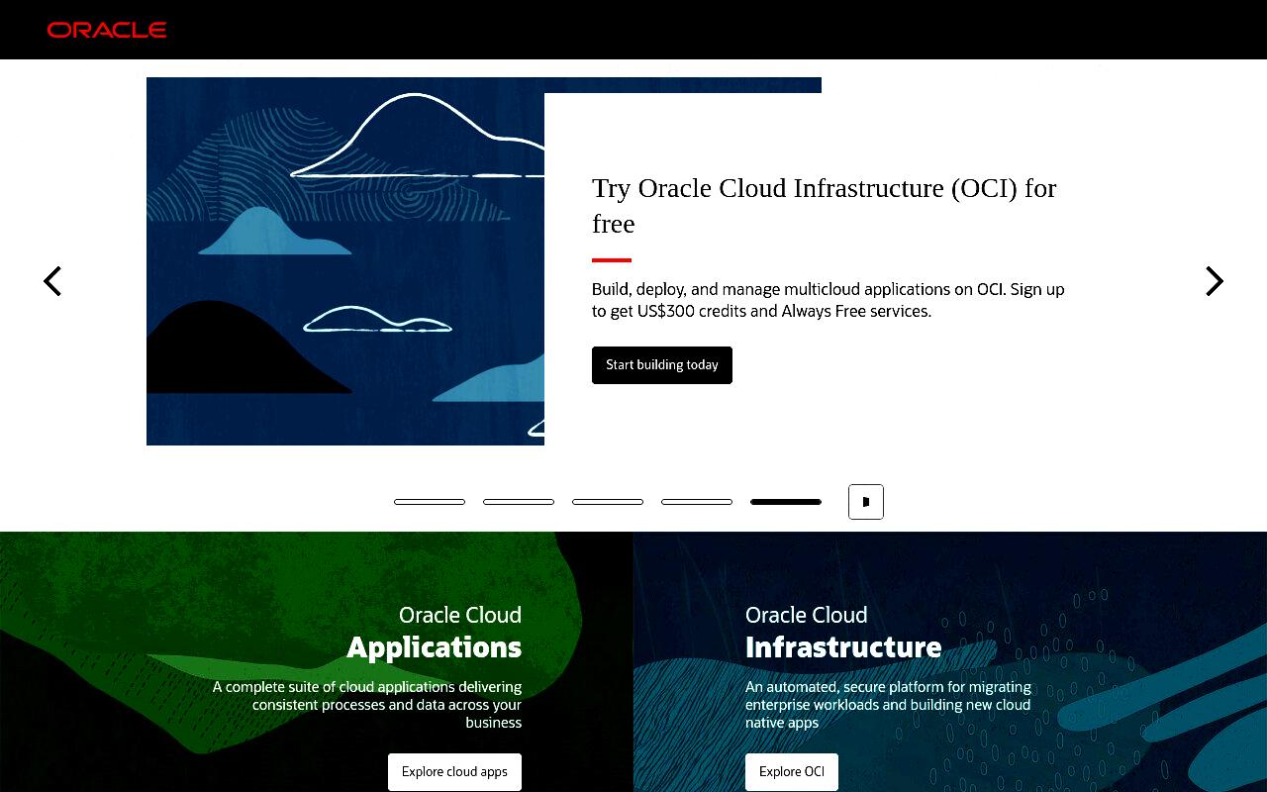Pause the carousel autoplay
Image resolution: width=1267 pixels, height=792 pixels.
coord(866,502)
